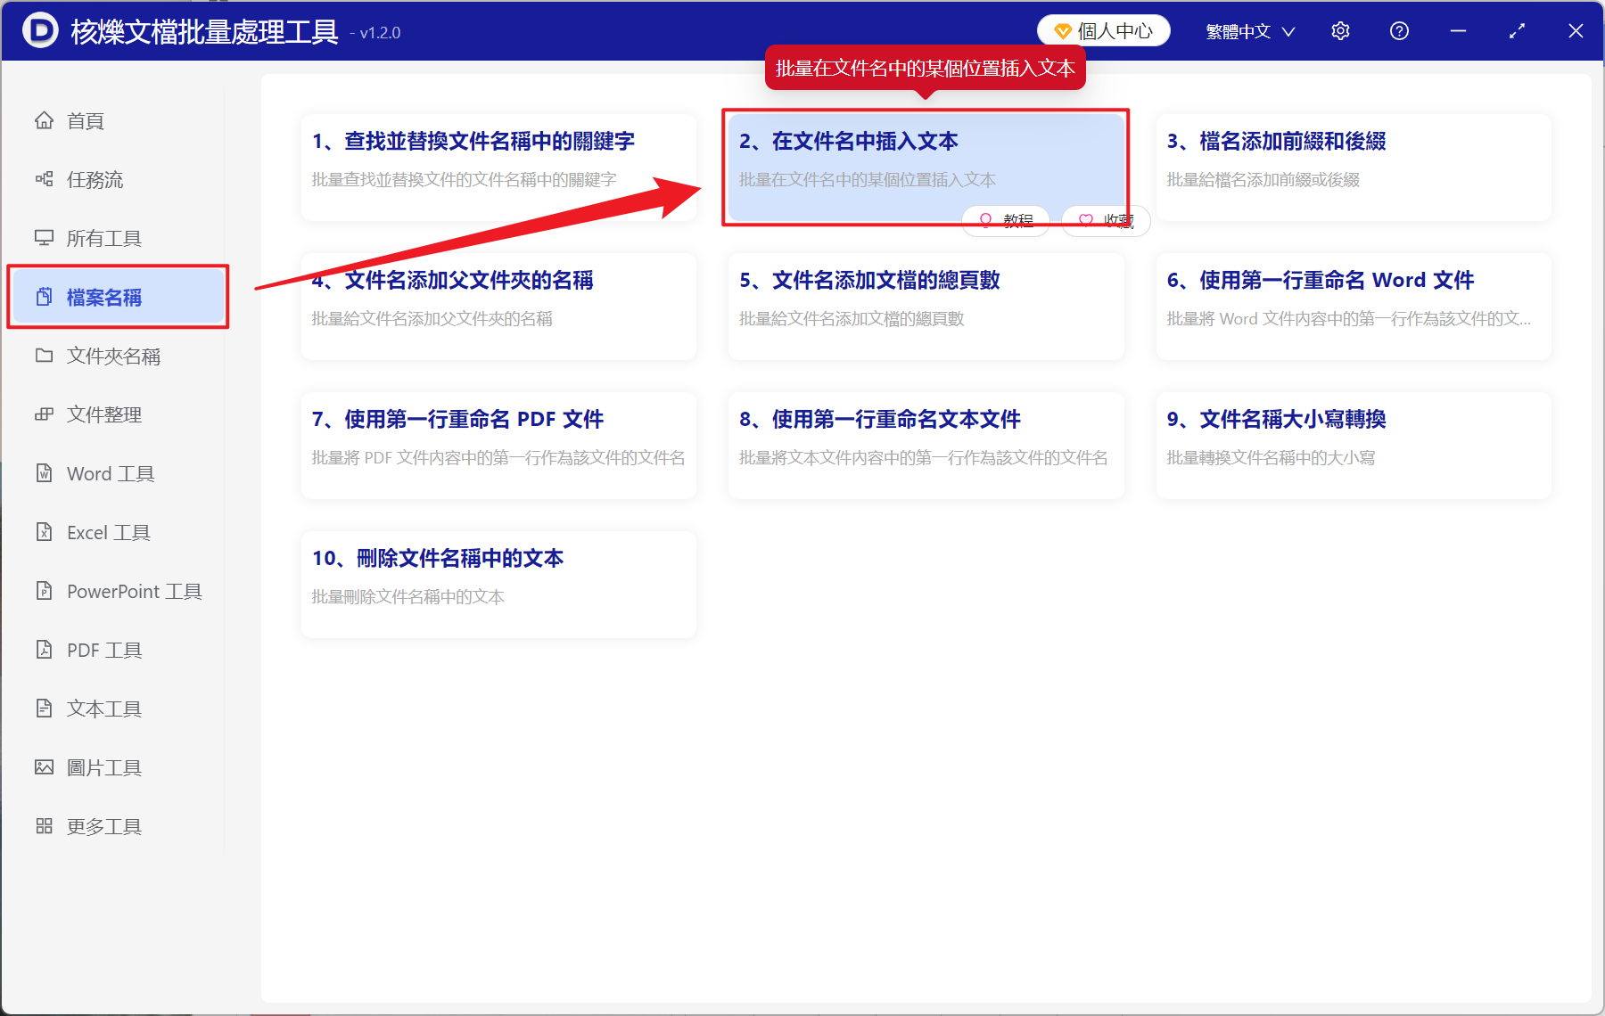Open 個人中心 personal center
The image size is (1605, 1016).
pyautogui.click(x=1103, y=29)
